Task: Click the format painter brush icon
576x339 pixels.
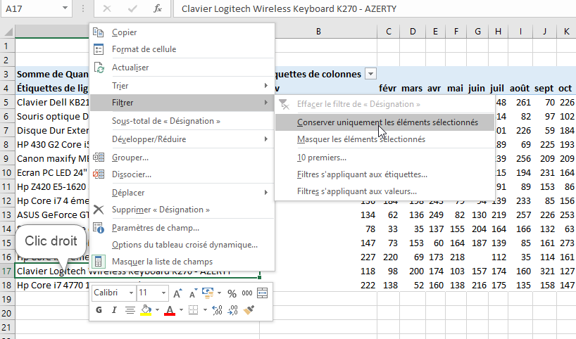Action: tap(249, 310)
